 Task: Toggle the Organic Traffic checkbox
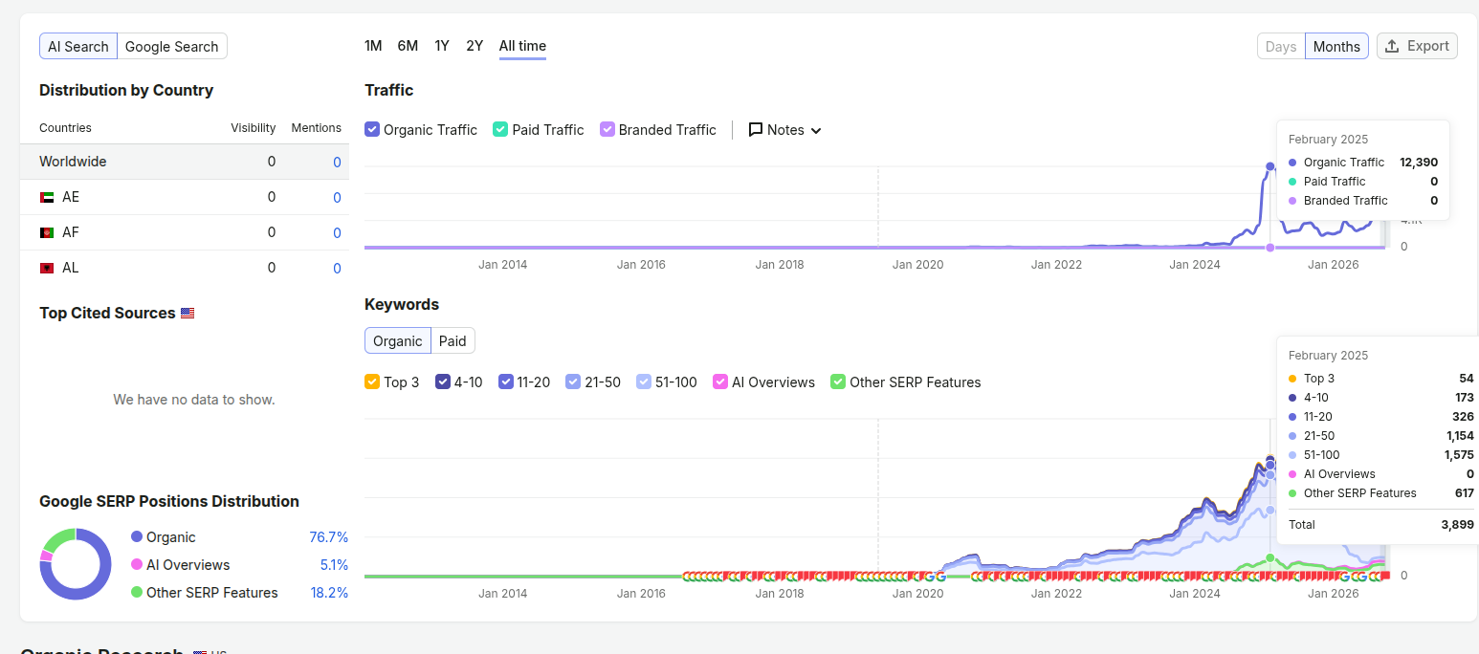point(372,129)
